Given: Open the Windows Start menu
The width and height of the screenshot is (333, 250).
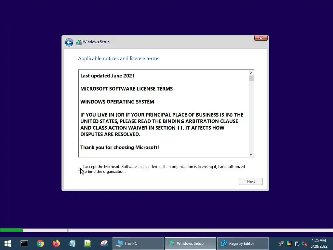Looking at the screenshot, I should tap(8, 243).
